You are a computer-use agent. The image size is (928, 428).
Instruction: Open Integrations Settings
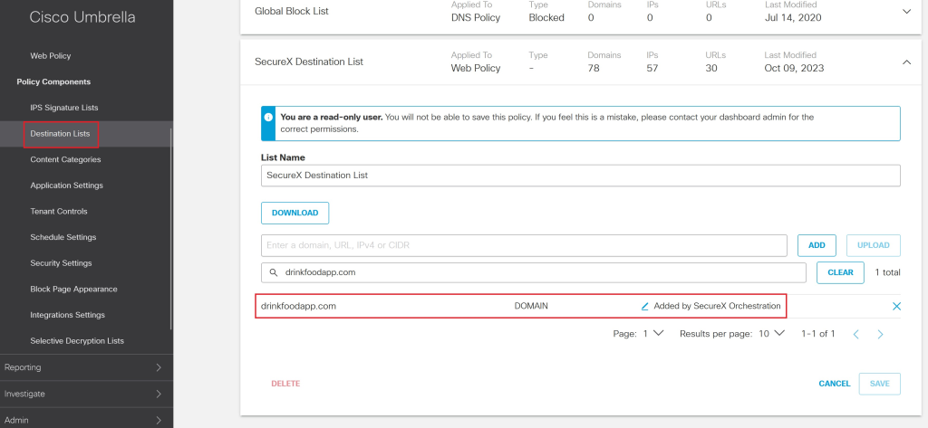tap(67, 315)
